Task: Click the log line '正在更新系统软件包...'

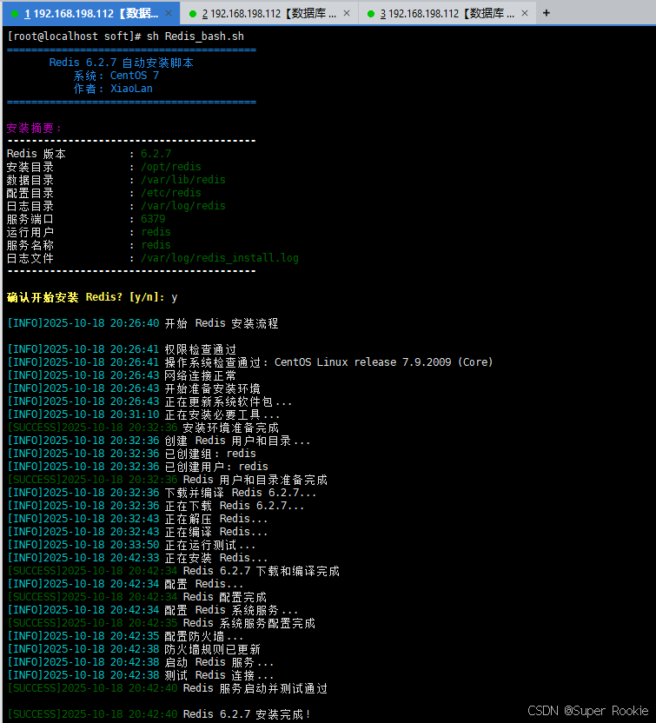Action: [229, 401]
